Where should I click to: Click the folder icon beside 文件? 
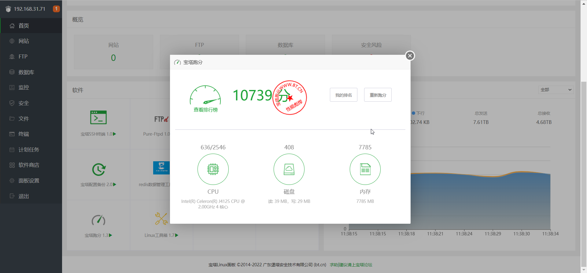coord(12,118)
